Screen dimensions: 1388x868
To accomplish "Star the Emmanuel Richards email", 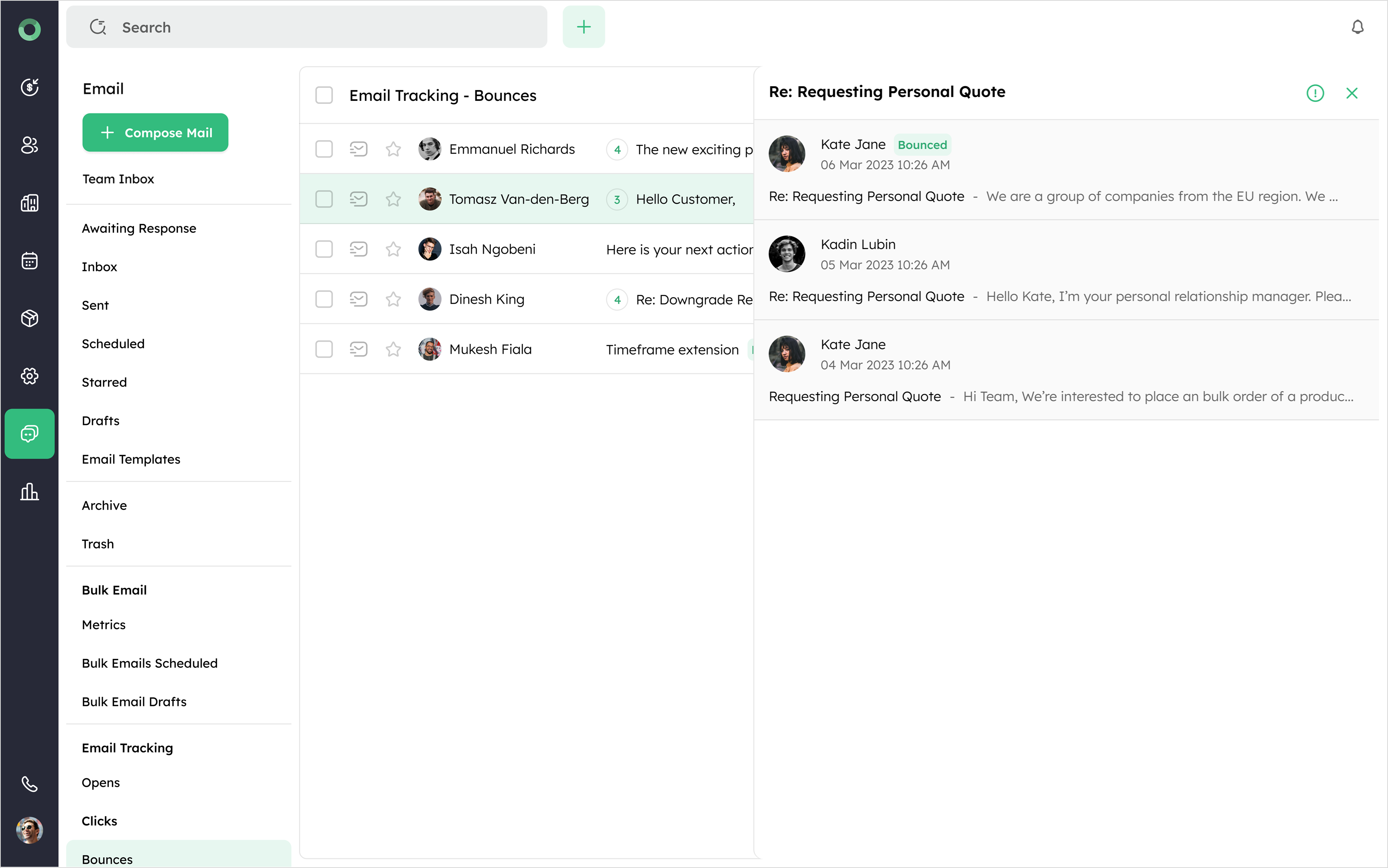I will click(x=393, y=149).
